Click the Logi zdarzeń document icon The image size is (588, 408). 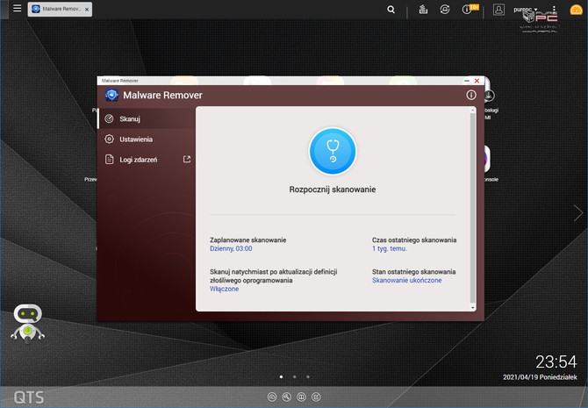109,160
